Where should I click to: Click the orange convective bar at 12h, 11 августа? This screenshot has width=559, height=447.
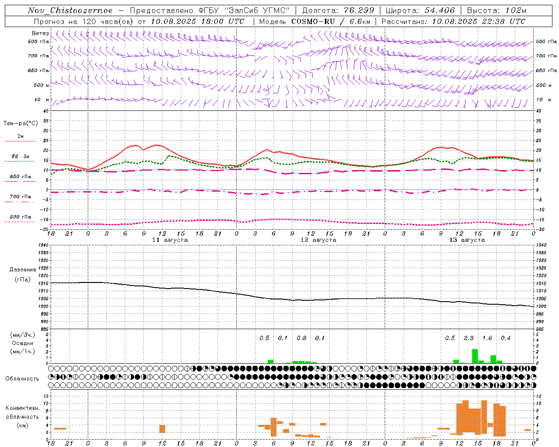click(162, 429)
